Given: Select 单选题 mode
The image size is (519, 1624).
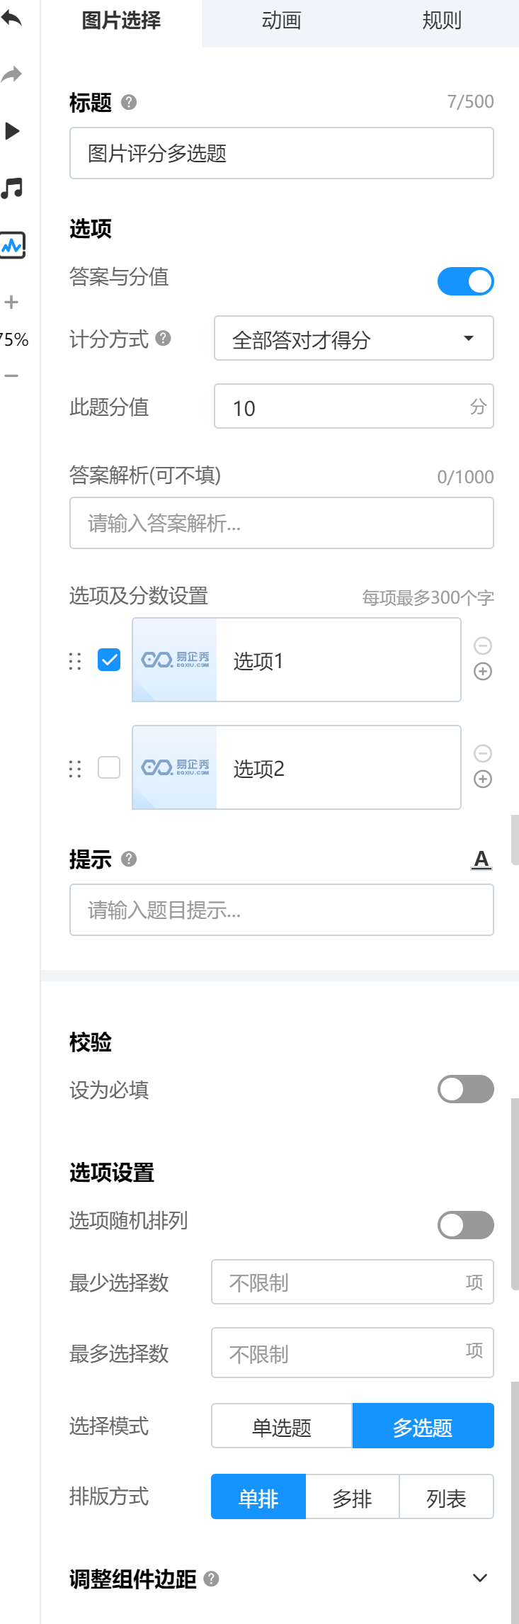Looking at the screenshot, I should coord(282,1426).
